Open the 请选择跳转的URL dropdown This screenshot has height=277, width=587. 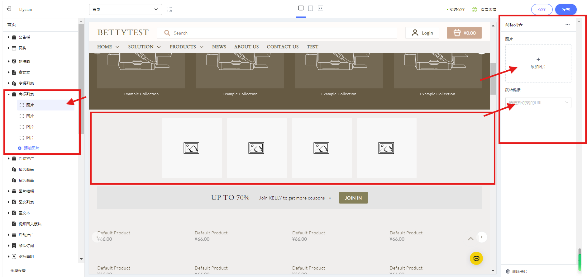538,103
